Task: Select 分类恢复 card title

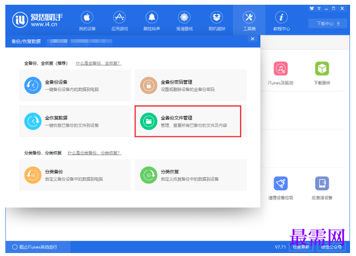Action: pyautogui.click(x=170, y=172)
